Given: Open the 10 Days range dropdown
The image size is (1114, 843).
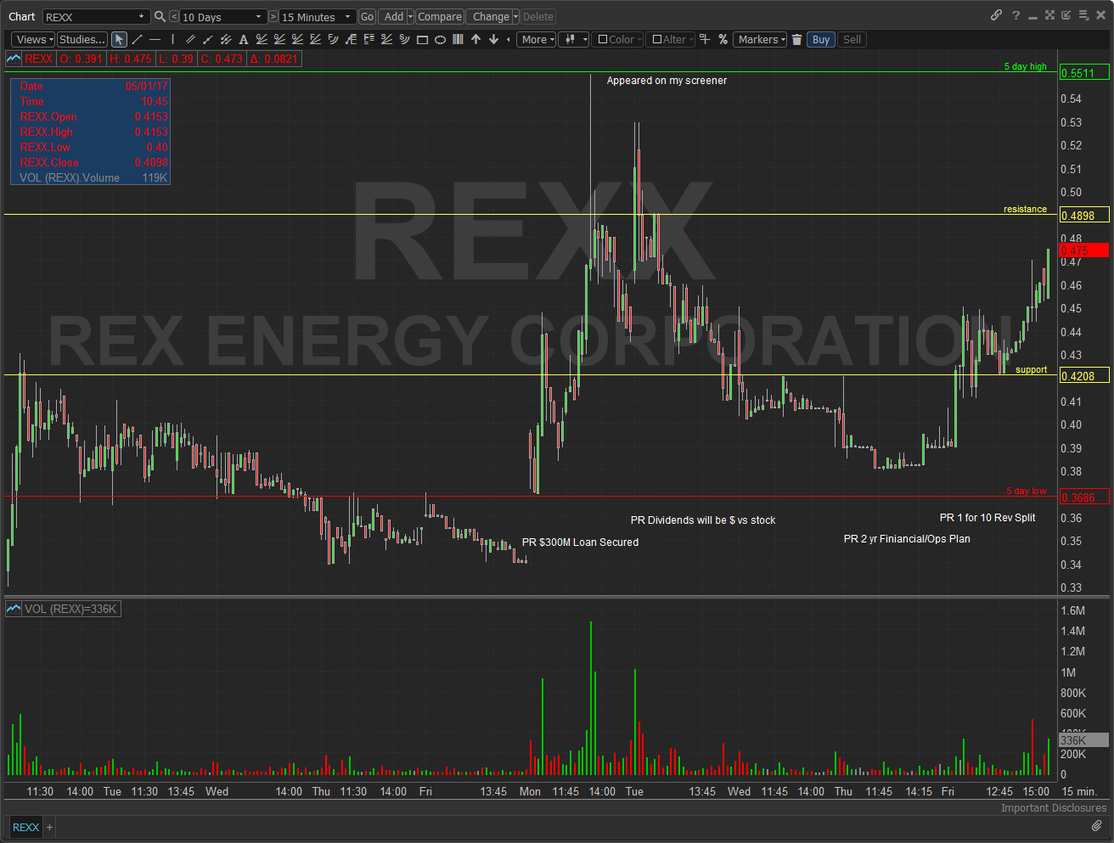Looking at the screenshot, I should click(260, 17).
